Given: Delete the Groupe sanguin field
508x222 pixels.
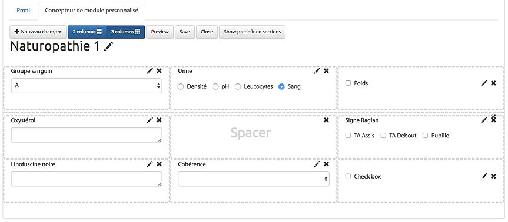Looking at the screenshot, I should [x=159, y=71].
